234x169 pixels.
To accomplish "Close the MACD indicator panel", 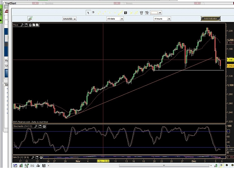I will coord(41,157).
